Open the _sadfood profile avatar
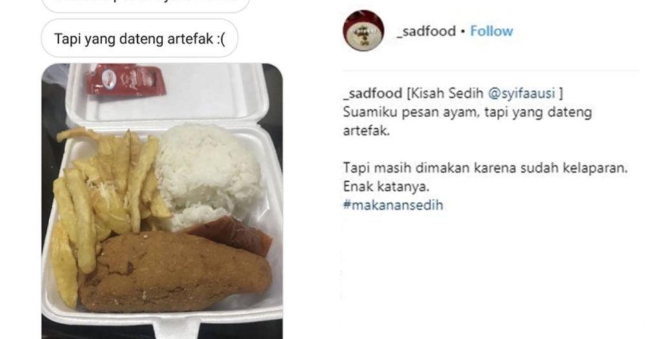This screenshot has height=339, width=647. coord(363,30)
